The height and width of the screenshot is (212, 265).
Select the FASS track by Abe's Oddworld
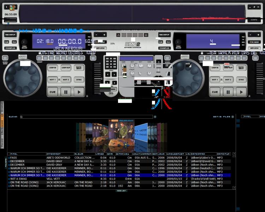pyautogui.click(x=119, y=158)
